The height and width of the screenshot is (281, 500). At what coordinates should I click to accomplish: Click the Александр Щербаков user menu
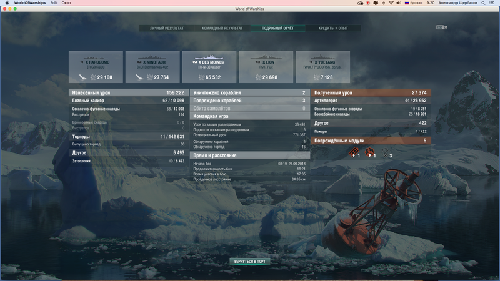pos(458,3)
